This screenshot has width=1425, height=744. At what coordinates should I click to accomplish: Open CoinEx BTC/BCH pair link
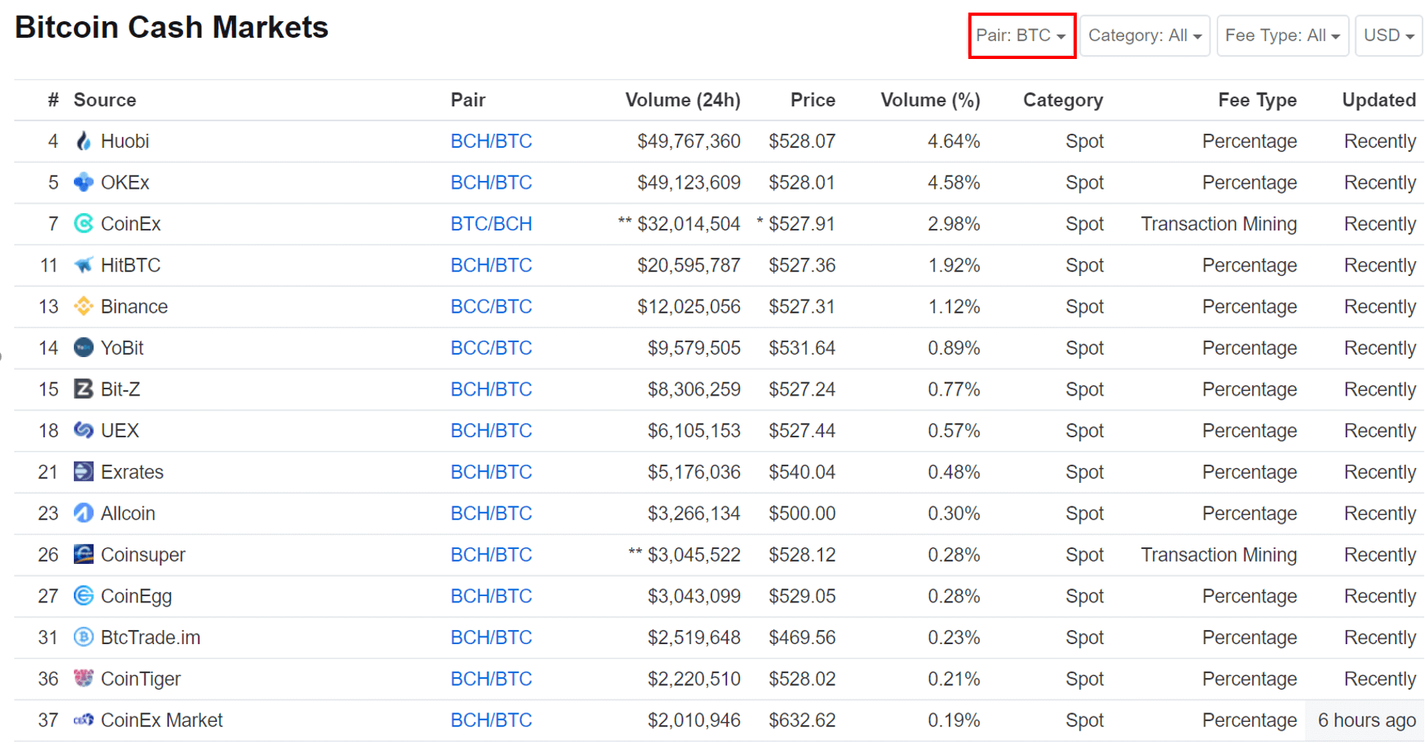tap(491, 223)
